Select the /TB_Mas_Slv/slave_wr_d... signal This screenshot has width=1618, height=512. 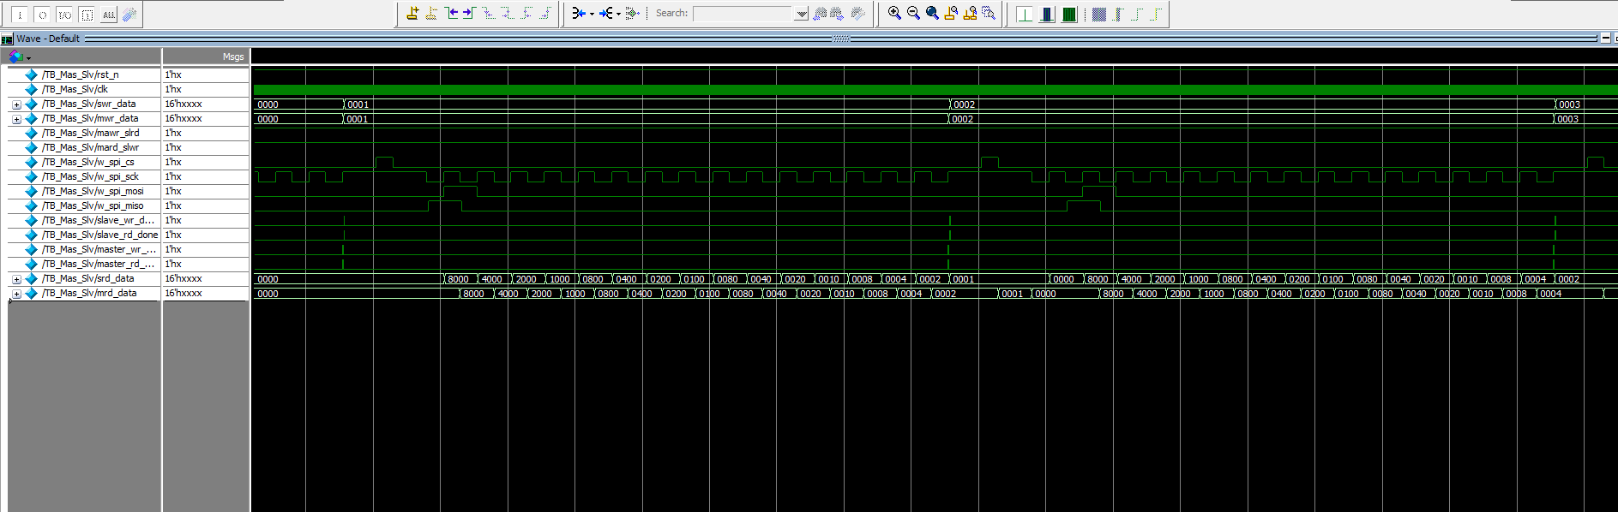[x=98, y=220]
